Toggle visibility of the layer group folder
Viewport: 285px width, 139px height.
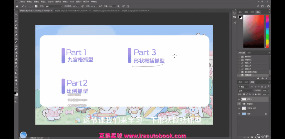pyautogui.click(x=239, y=104)
